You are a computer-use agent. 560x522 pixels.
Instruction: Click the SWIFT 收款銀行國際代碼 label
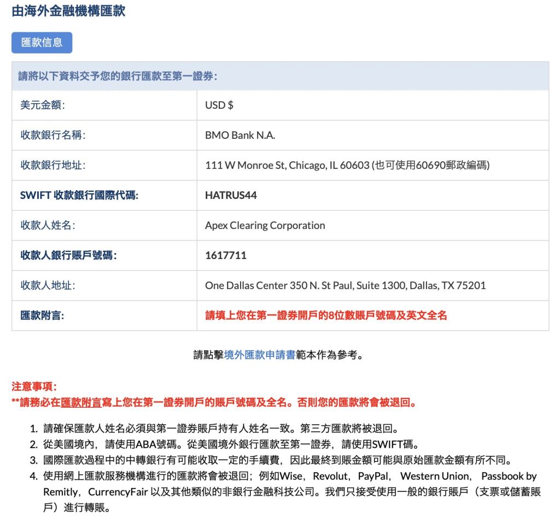[79, 195]
